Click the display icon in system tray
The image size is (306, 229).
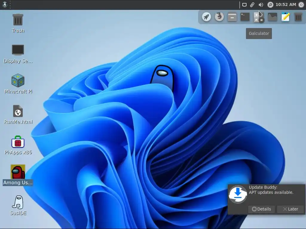point(244,5)
